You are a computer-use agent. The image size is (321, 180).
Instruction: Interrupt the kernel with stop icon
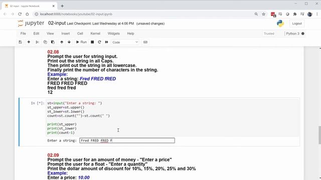(92, 42)
